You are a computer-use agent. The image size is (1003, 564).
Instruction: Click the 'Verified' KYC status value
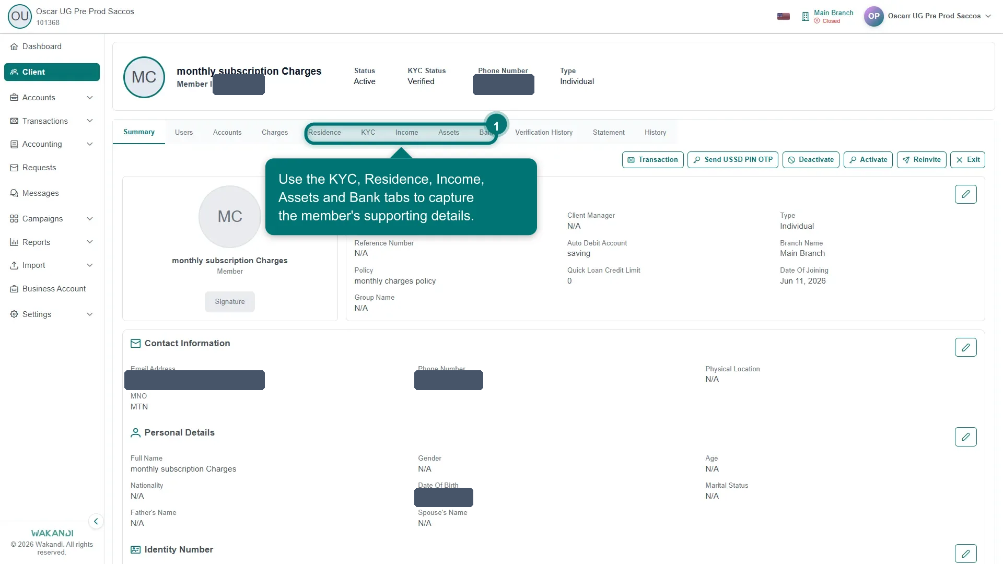click(421, 81)
